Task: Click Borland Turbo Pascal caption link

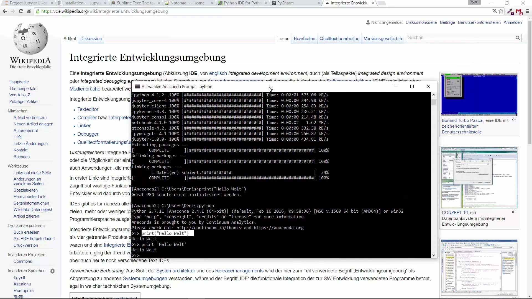Action: pyautogui.click(x=462, y=120)
